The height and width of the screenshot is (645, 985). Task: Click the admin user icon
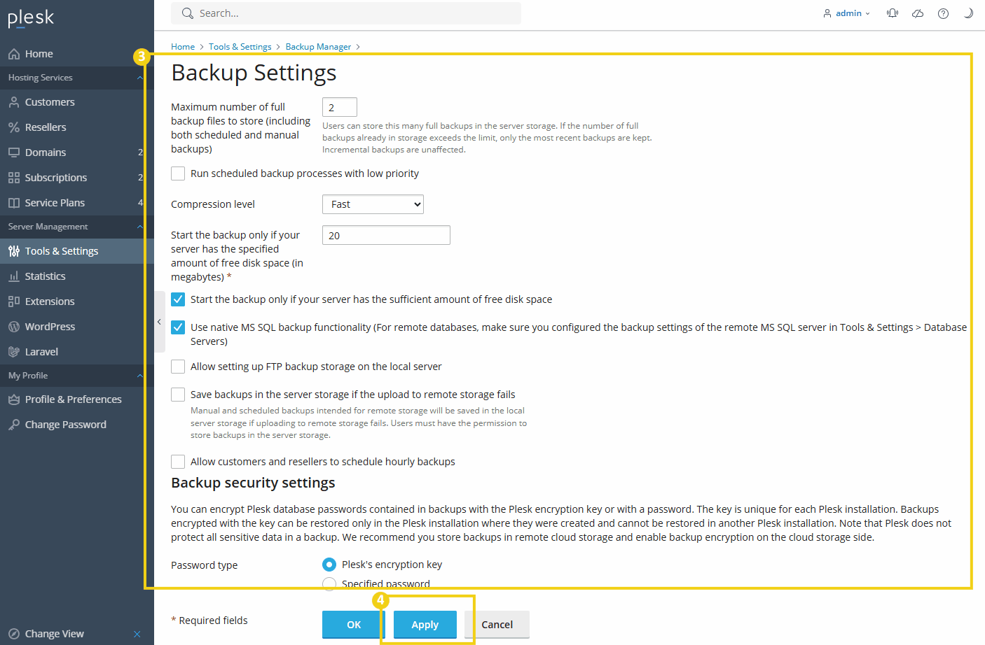click(x=827, y=13)
